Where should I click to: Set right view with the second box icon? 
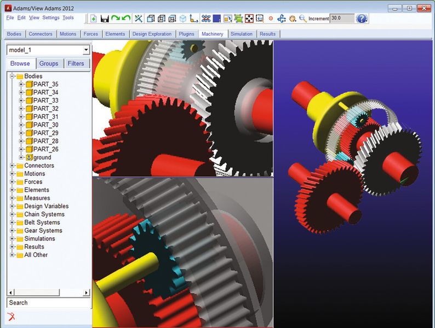162,19
